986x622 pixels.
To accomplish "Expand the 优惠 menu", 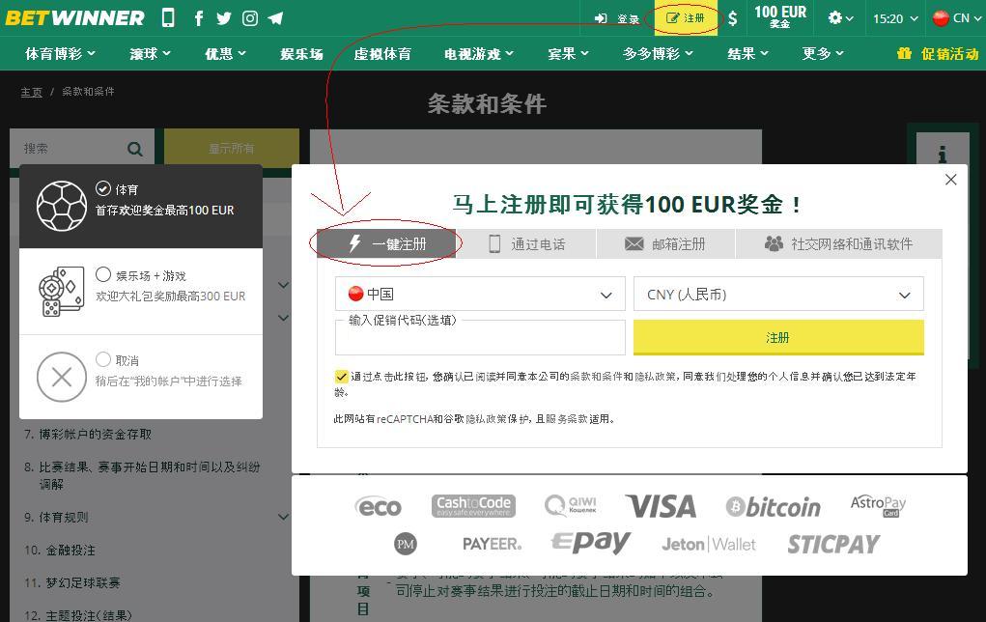I will click(x=225, y=53).
